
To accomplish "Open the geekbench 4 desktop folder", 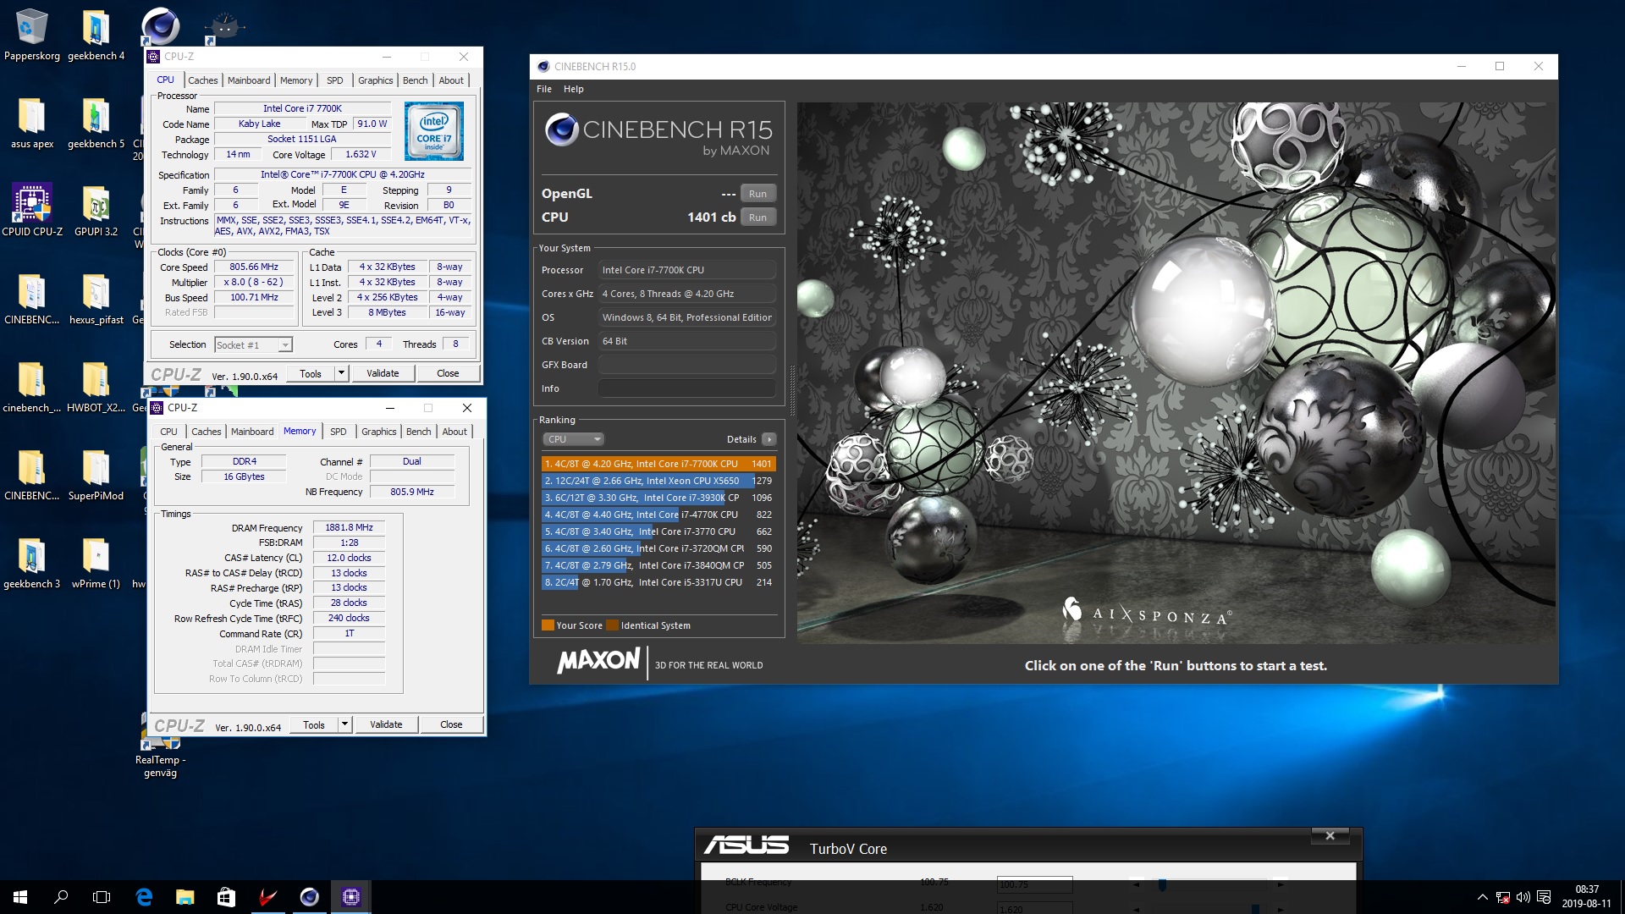I will pyautogui.click(x=96, y=34).
